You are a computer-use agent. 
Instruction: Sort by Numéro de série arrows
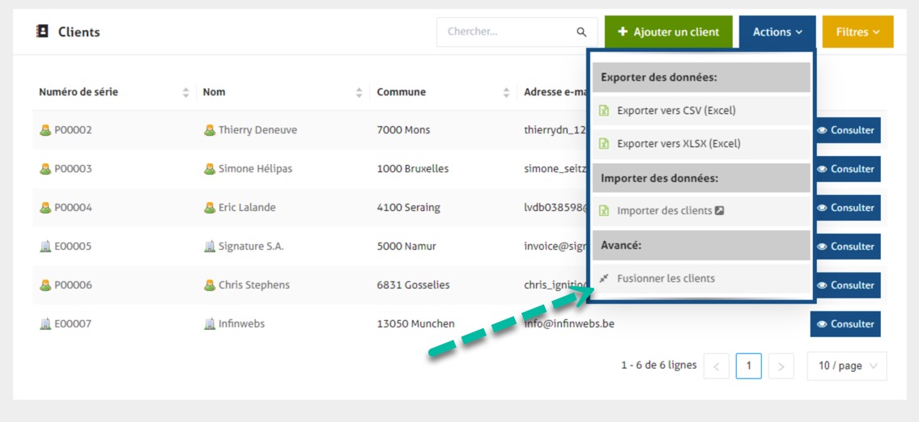point(186,92)
